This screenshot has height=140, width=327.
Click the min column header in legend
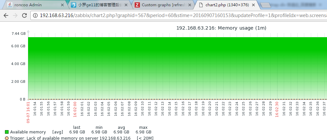point(99,127)
